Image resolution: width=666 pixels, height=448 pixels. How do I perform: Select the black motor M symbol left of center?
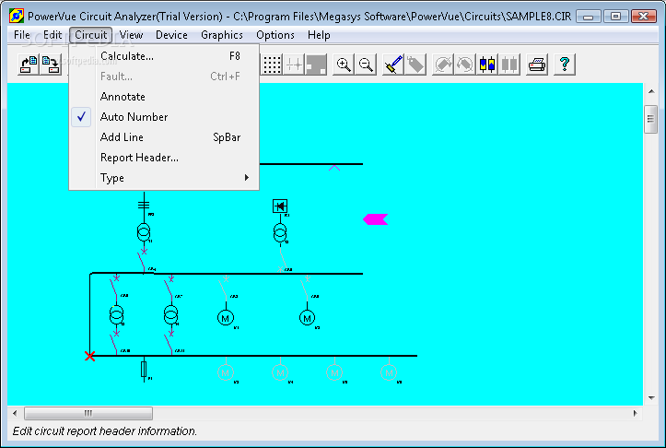click(x=226, y=318)
